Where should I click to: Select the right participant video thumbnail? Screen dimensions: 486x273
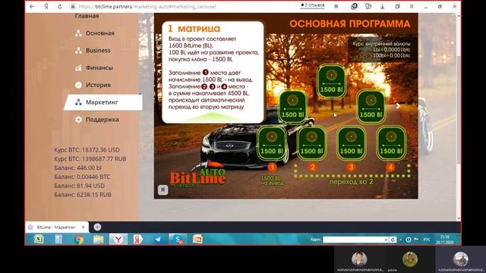461,260
